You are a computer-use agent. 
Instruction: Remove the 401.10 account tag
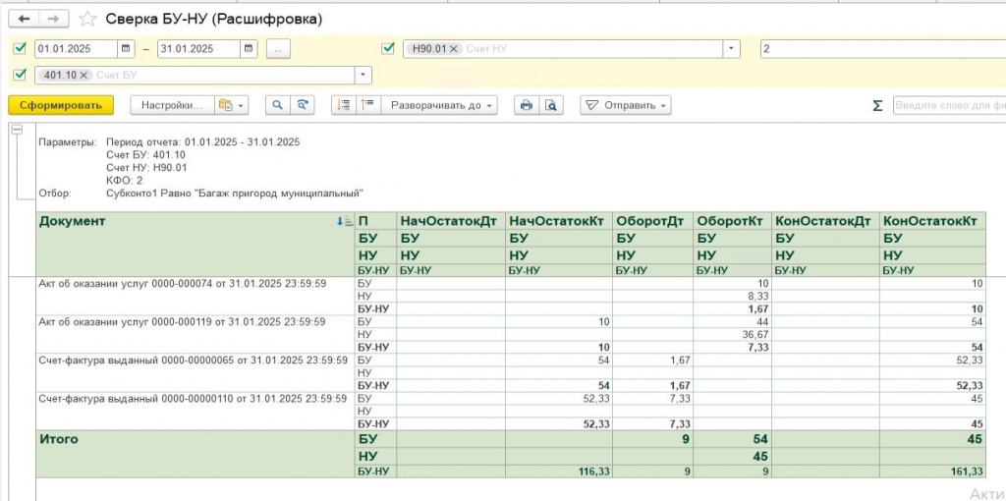point(83,75)
